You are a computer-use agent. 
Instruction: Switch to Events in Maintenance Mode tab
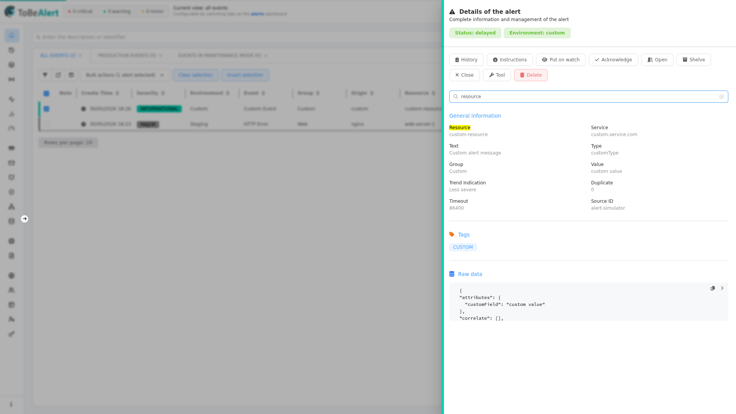(220, 56)
